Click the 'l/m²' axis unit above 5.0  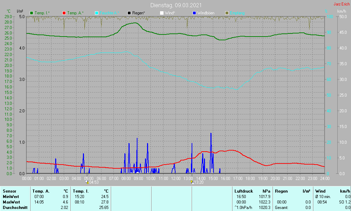point(20,11)
